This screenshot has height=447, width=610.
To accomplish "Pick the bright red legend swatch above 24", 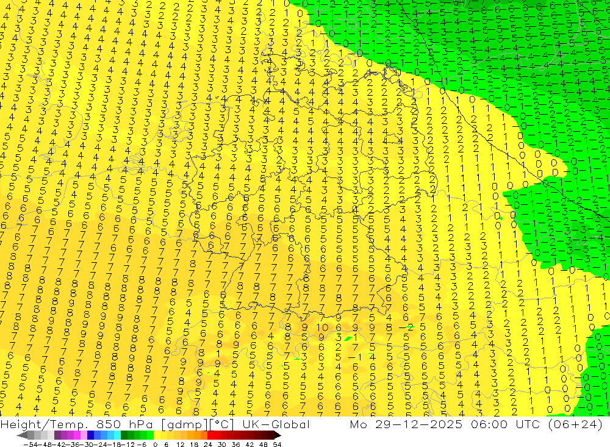I will (x=211, y=435).
